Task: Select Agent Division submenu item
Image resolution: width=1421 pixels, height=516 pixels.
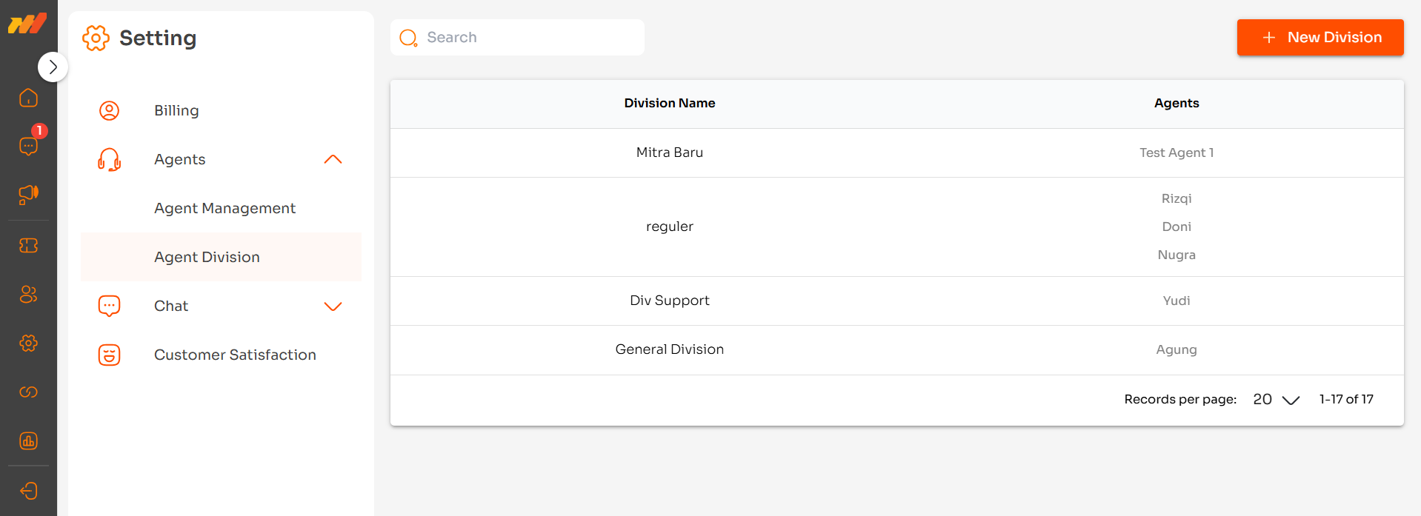Action: 207,258
